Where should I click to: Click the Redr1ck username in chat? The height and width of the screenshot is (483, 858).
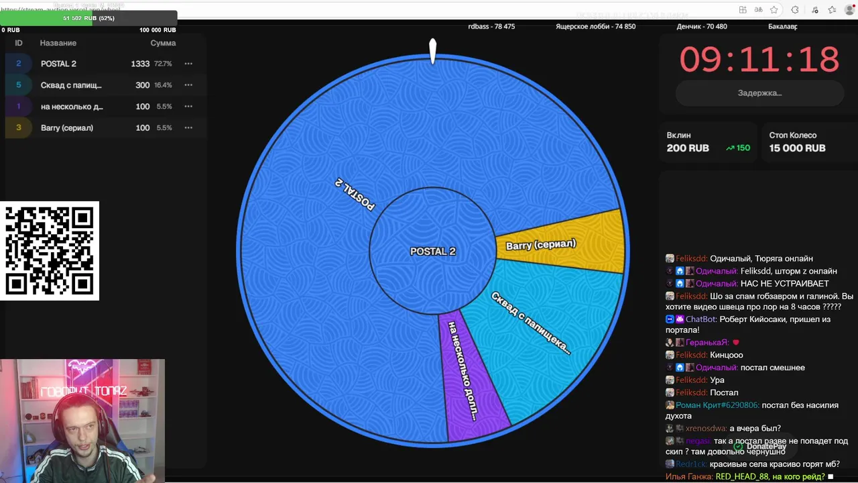point(691,464)
